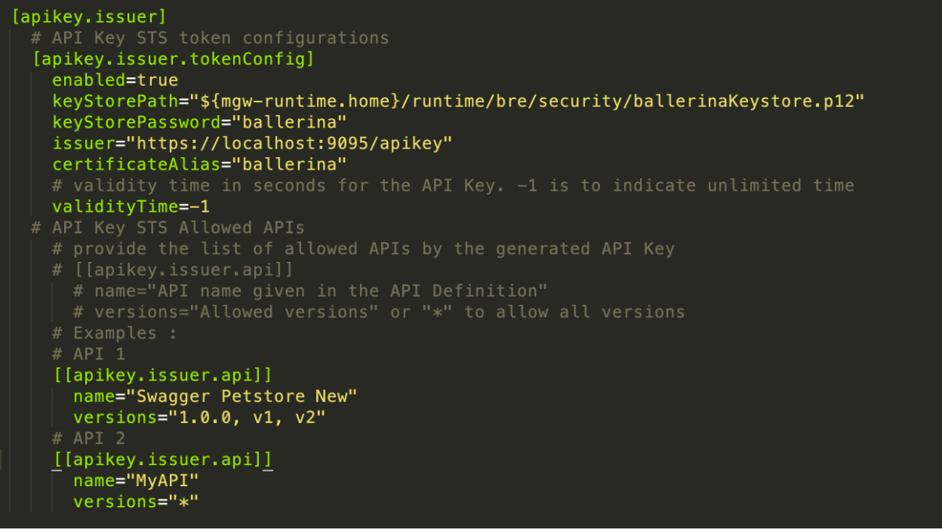
Task: Place cursor on [apikey.issuer.tokenConfig] header
Action: pos(173,59)
